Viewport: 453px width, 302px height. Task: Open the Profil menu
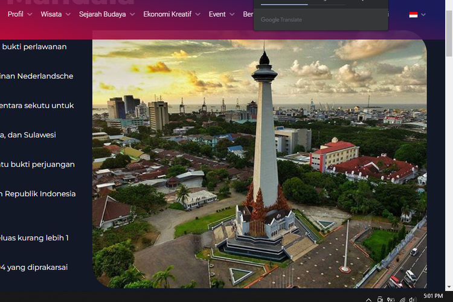(15, 14)
